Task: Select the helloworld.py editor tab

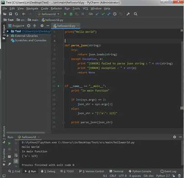Action: (x=66, y=26)
